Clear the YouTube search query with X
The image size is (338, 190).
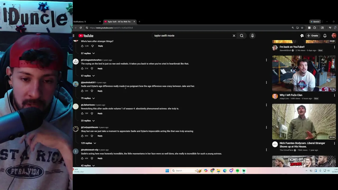click(x=234, y=36)
